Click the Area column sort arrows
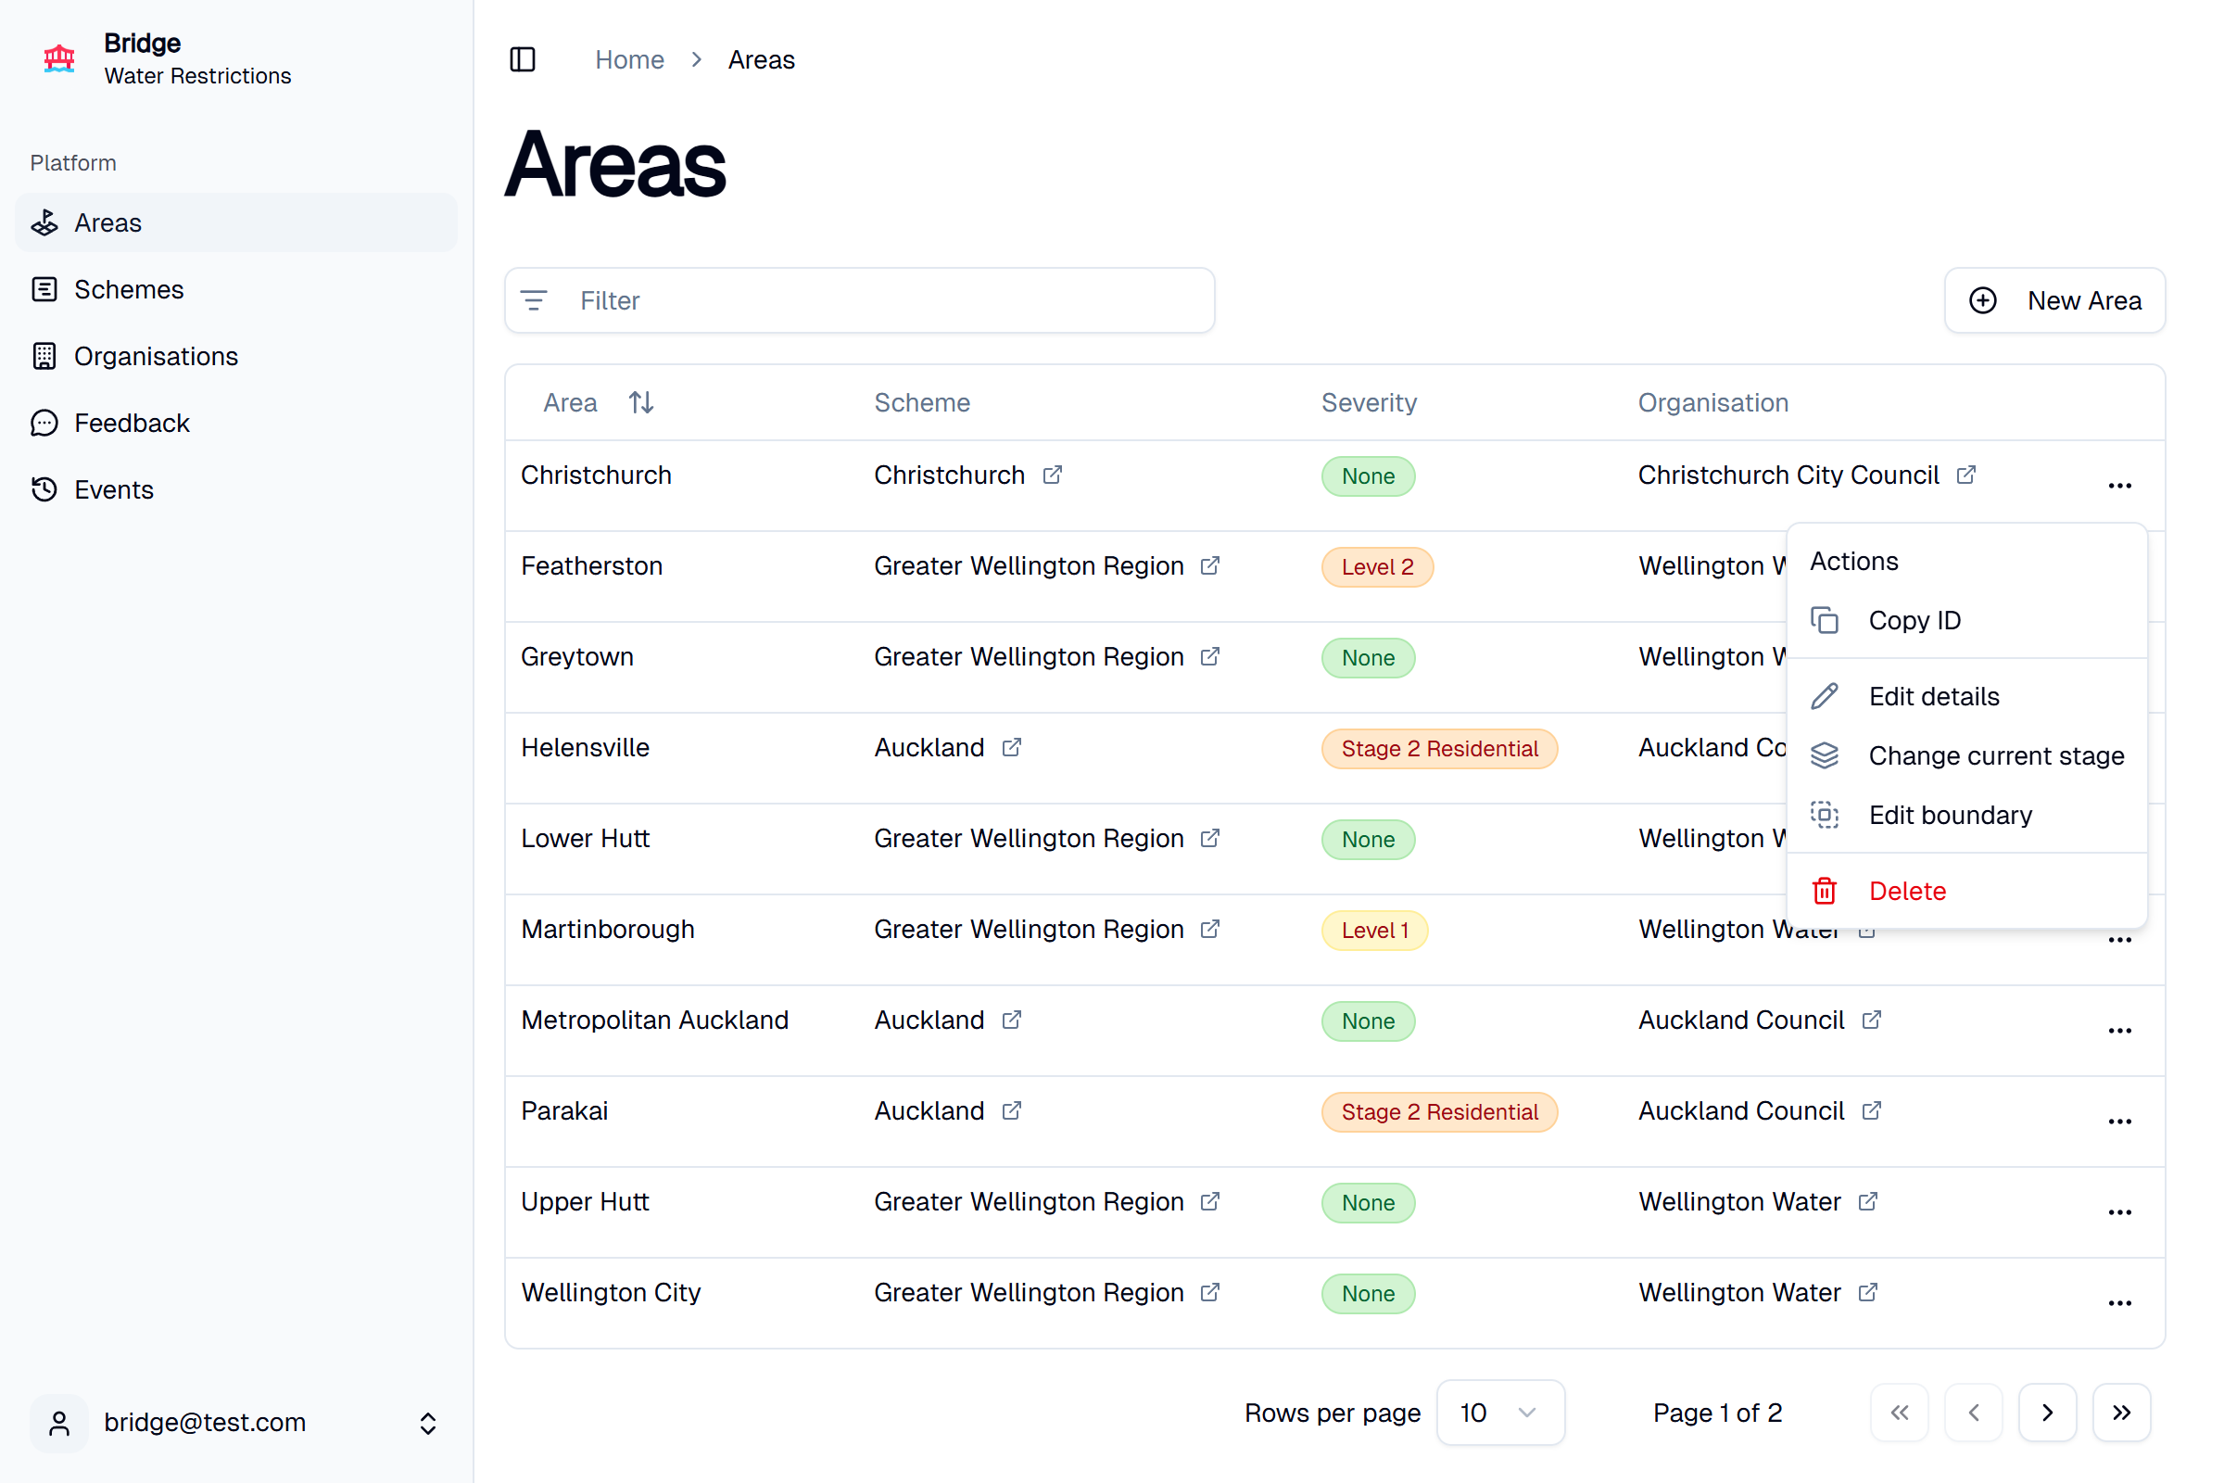 pos(641,403)
